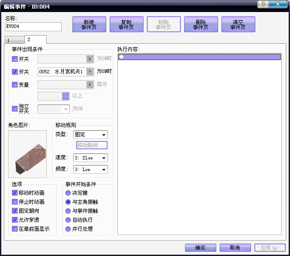Click the 取消 button
The image size is (290, 256).
235,247
